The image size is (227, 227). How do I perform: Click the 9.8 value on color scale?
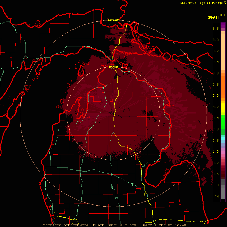(x=216, y=28)
